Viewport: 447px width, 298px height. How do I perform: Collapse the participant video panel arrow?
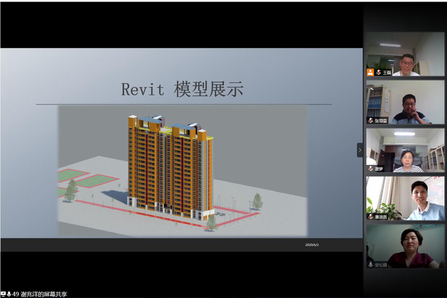pyautogui.click(x=360, y=150)
